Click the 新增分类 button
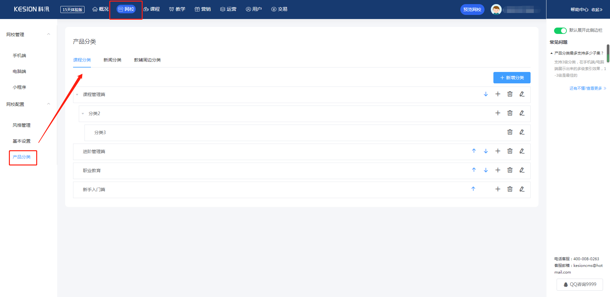 pos(512,78)
